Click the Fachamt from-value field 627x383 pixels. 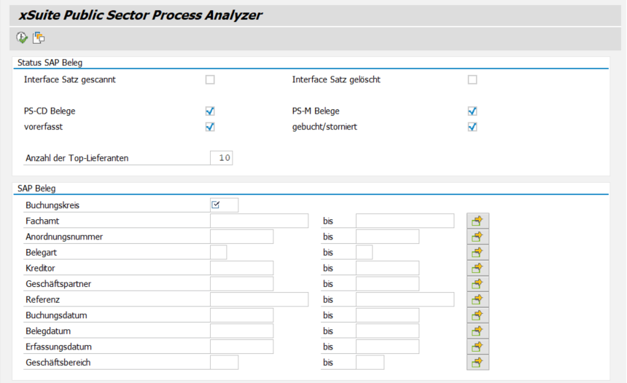pos(259,221)
